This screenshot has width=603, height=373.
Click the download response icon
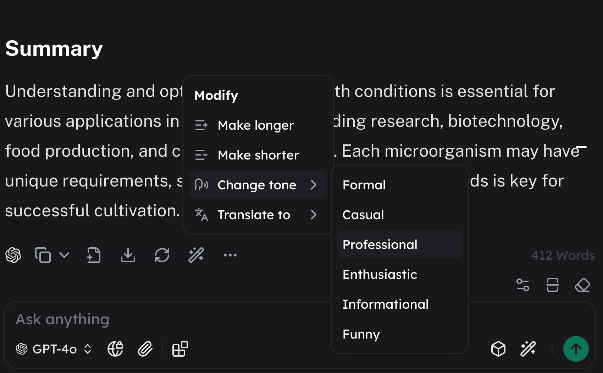[128, 255]
